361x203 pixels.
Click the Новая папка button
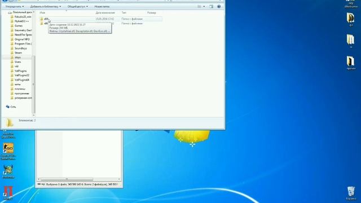[x=102, y=6]
